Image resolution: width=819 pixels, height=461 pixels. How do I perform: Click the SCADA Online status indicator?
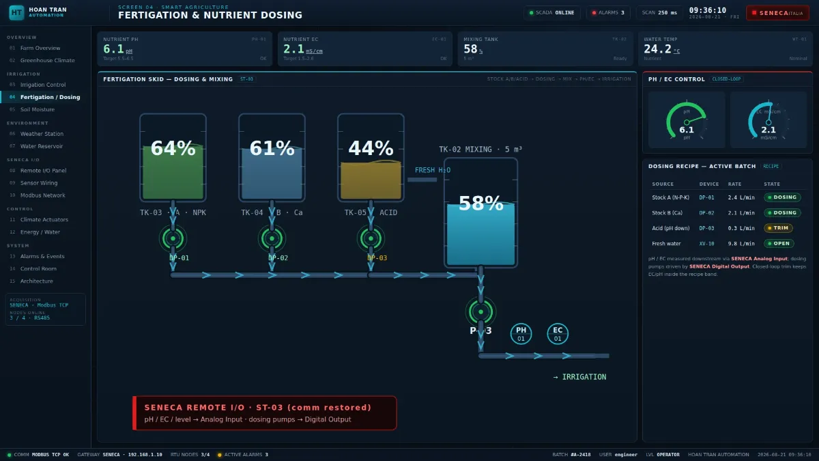point(552,12)
